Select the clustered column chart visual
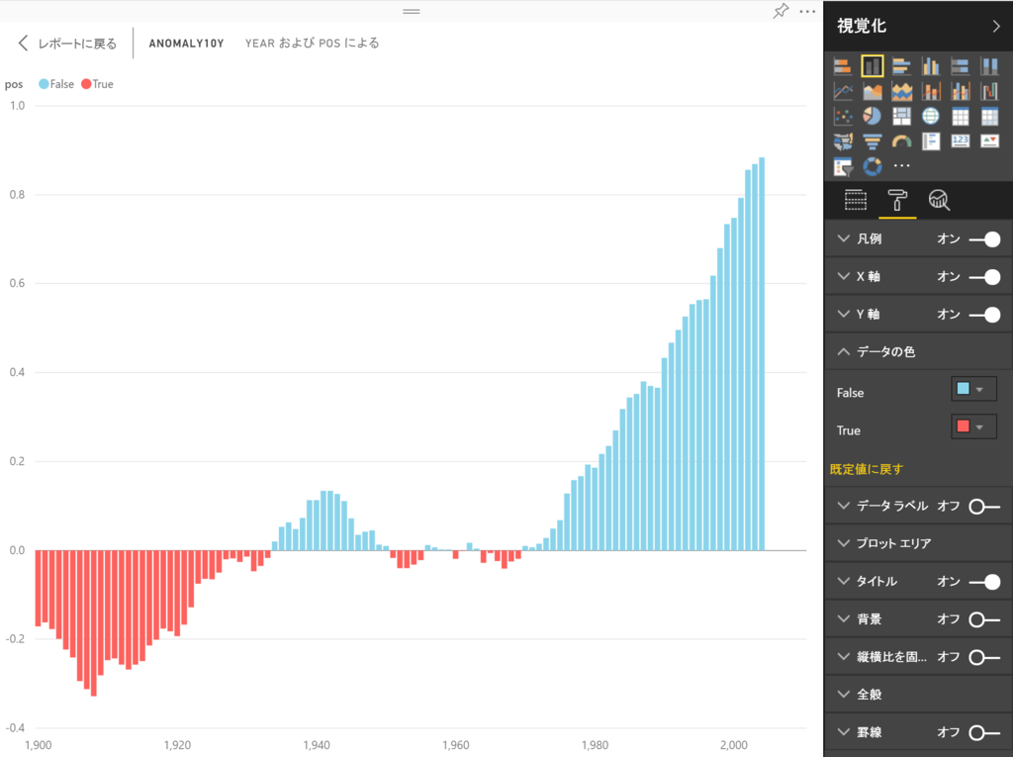 [x=931, y=66]
